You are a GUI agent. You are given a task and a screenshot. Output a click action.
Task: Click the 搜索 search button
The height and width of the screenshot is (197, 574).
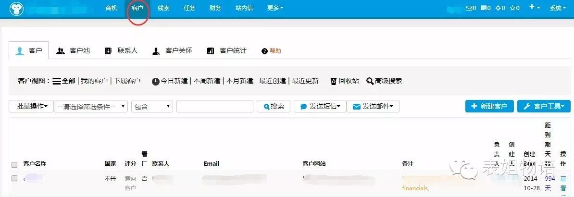[x=274, y=106]
